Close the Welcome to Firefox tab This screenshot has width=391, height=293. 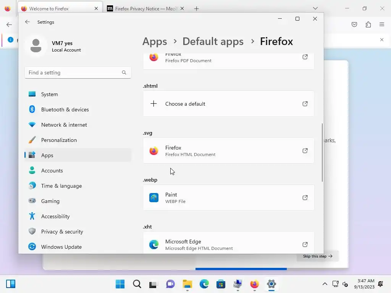coord(96,8)
